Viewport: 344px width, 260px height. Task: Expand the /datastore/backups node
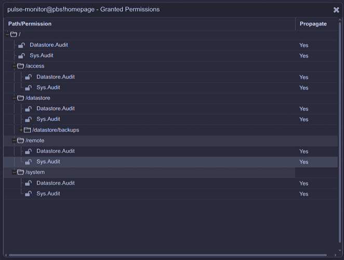click(21, 130)
